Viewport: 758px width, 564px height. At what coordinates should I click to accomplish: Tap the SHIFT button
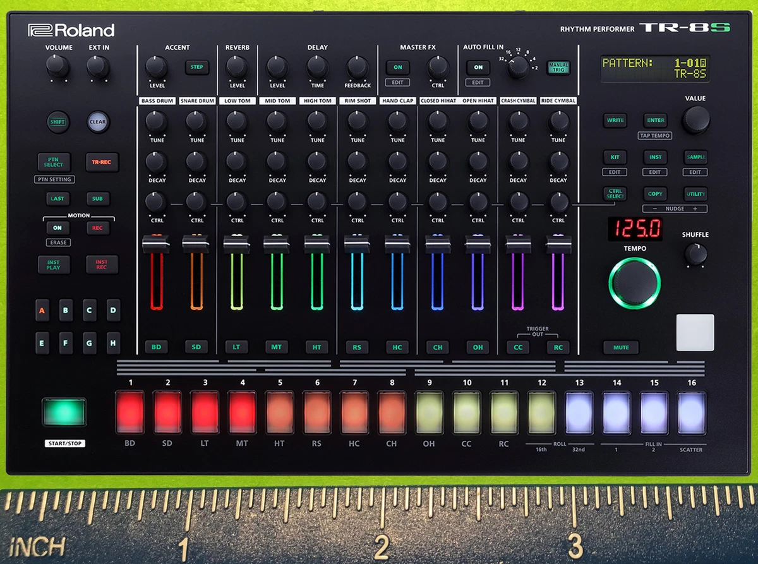click(57, 122)
